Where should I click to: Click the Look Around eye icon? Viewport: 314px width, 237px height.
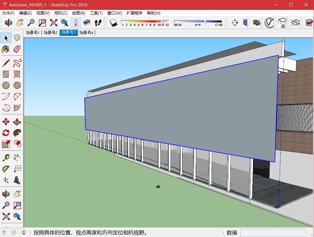87,22
